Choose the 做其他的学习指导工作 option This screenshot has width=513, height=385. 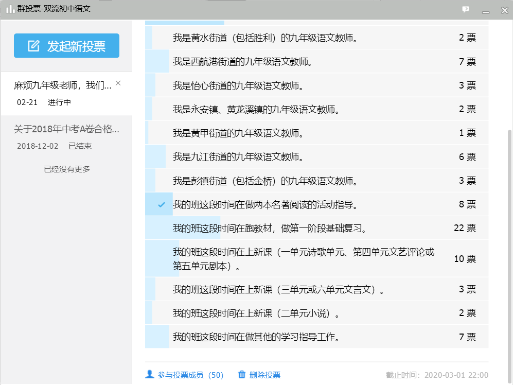(x=316, y=337)
